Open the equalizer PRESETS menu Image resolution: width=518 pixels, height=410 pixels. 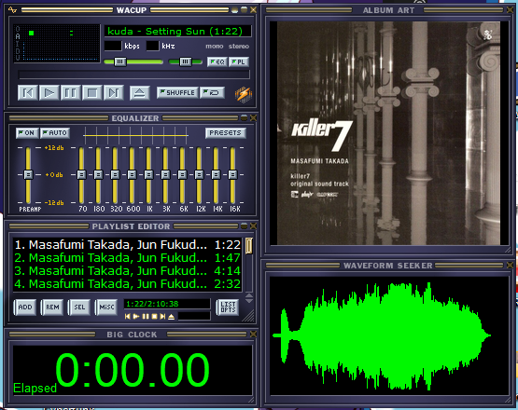225,133
